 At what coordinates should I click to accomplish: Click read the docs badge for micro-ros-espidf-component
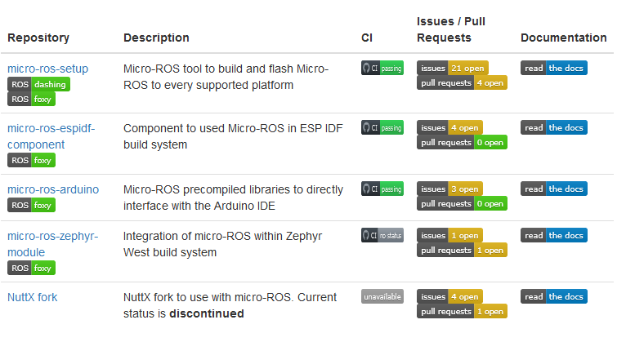pos(554,127)
